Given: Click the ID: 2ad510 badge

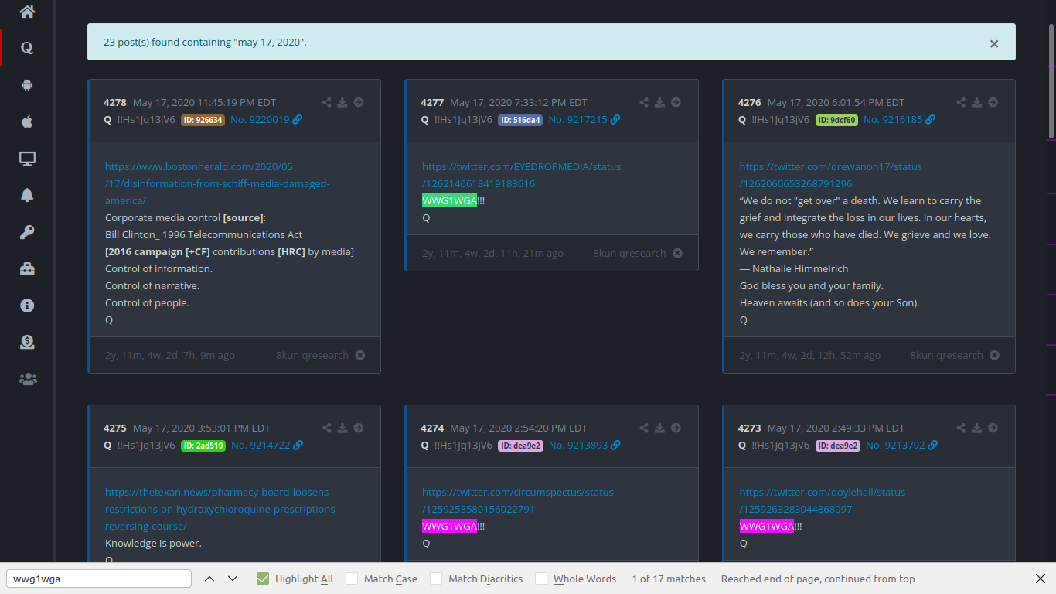Looking at the screenshot, I should coord(203,445).
